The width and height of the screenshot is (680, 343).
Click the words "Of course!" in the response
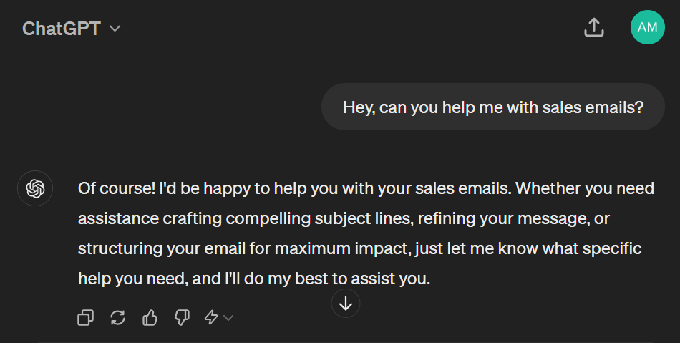coord(111,189)
